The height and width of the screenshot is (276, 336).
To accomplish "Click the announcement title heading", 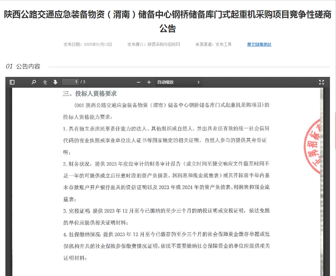I will 168,21.
